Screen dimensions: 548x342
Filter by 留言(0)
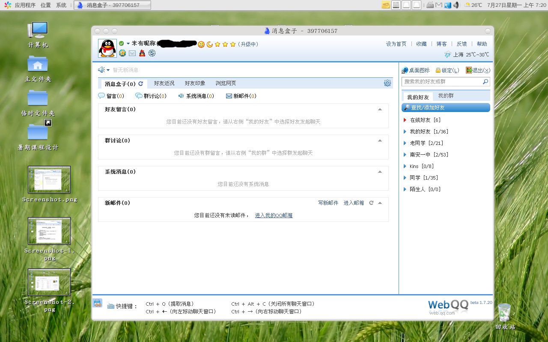pos(111,96)
